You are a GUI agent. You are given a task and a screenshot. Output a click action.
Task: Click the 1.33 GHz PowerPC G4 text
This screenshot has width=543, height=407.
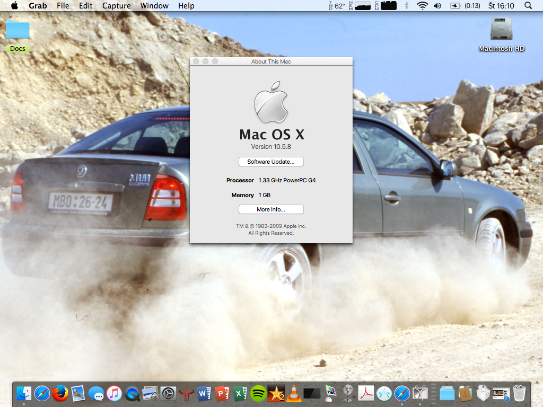287,180
